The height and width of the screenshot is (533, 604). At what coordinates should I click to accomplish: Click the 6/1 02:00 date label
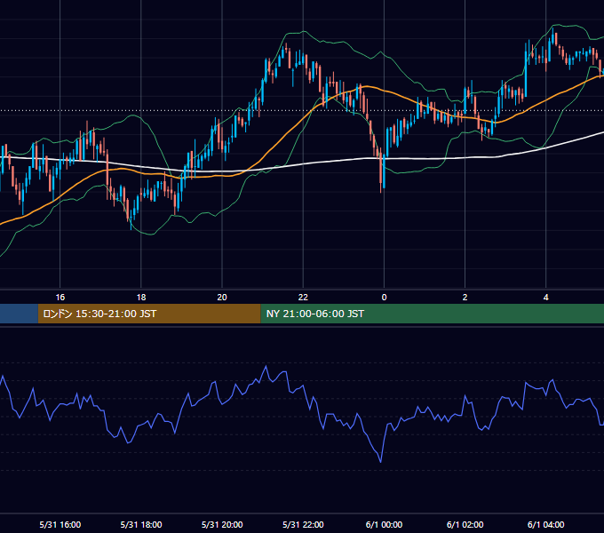pos(465,524)
